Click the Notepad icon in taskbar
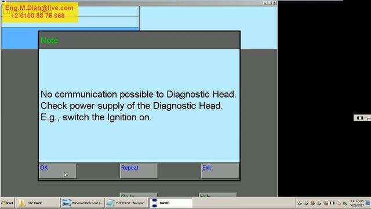 pos(110,203)
